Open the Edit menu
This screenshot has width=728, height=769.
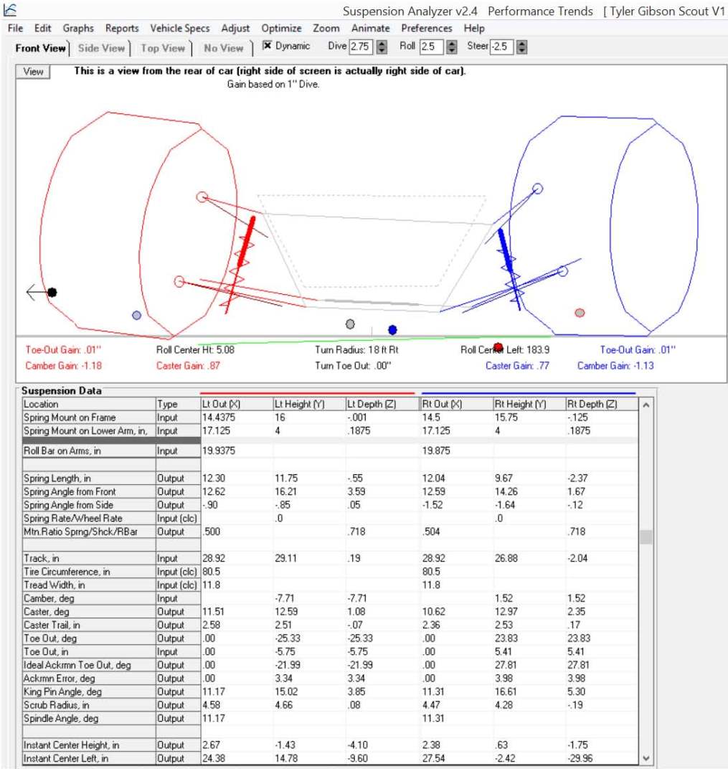point(42,28)
